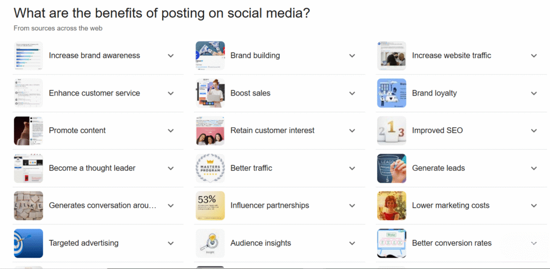This screenshot has width=550, height=269.
Task: Open the Masters Program badge thumbnail
Action: (210, 169)
